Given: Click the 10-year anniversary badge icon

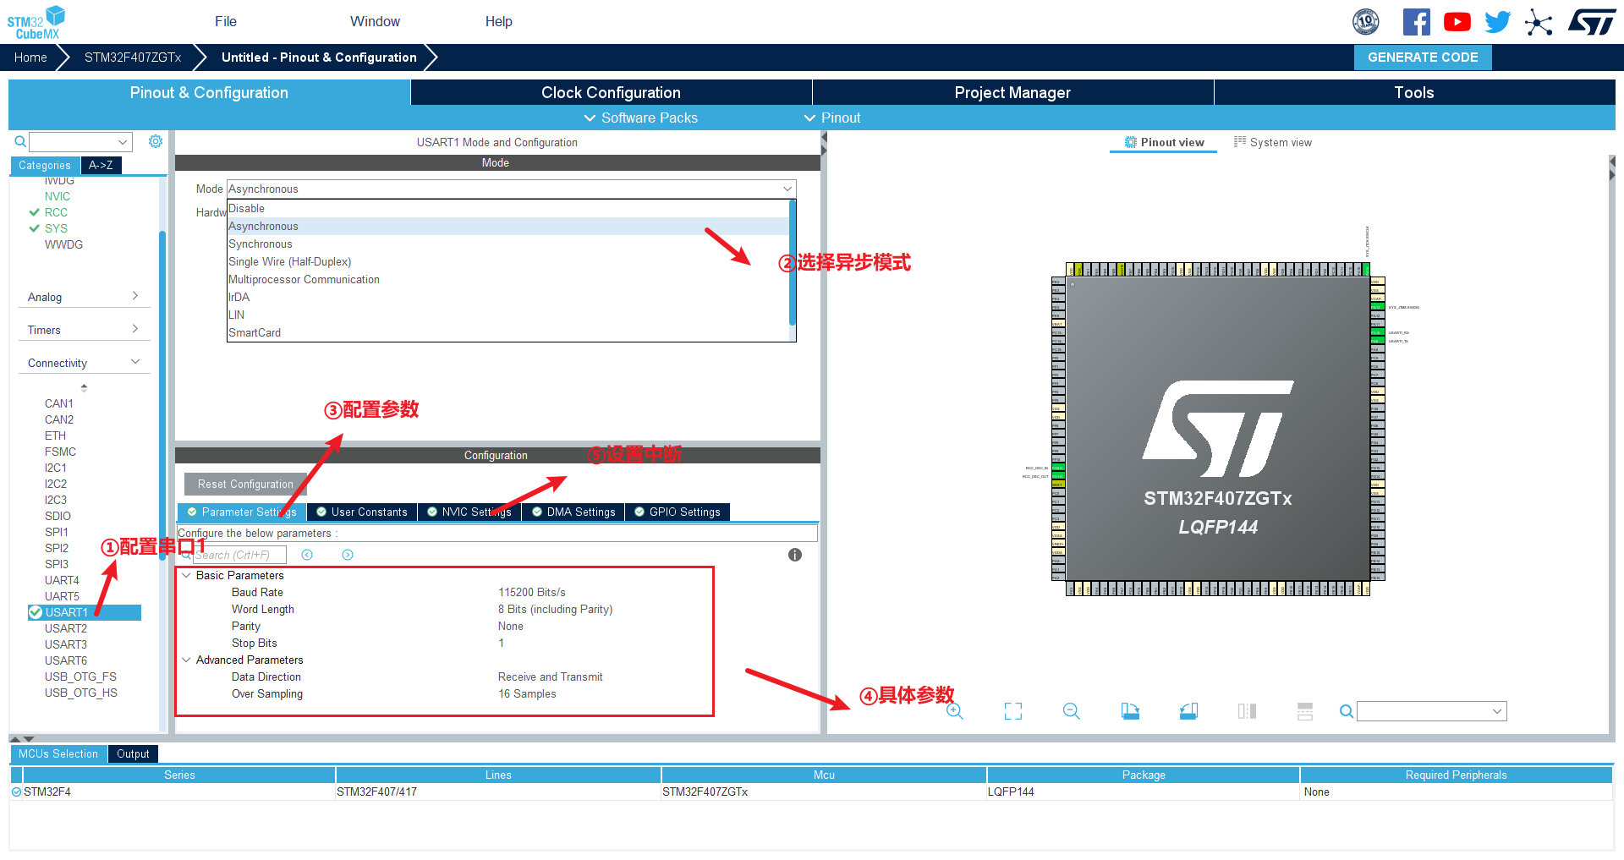Looking at the screenshot, I should [1366, 22].
